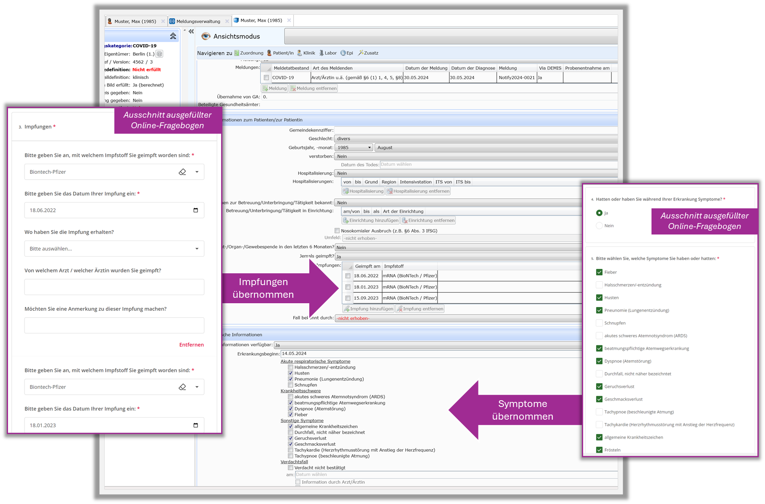765x504 pixels.
Task: Check the Schnupfen box in questionnaire
Action: click(x=599, y=323)
